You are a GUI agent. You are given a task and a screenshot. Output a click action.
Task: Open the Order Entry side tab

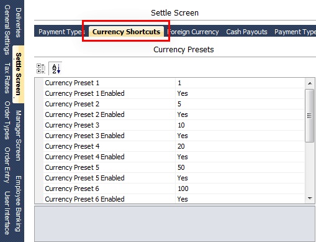(7, 165)
